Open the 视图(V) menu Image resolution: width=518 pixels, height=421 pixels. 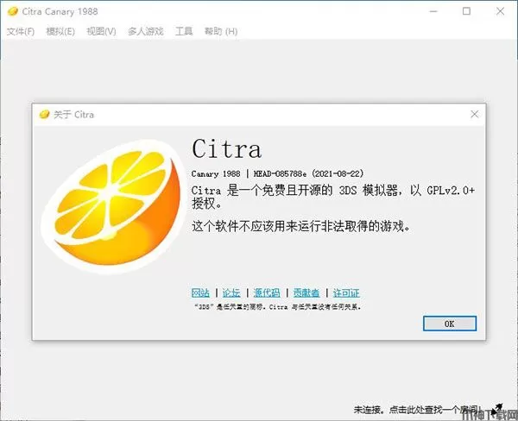point(101,31)
